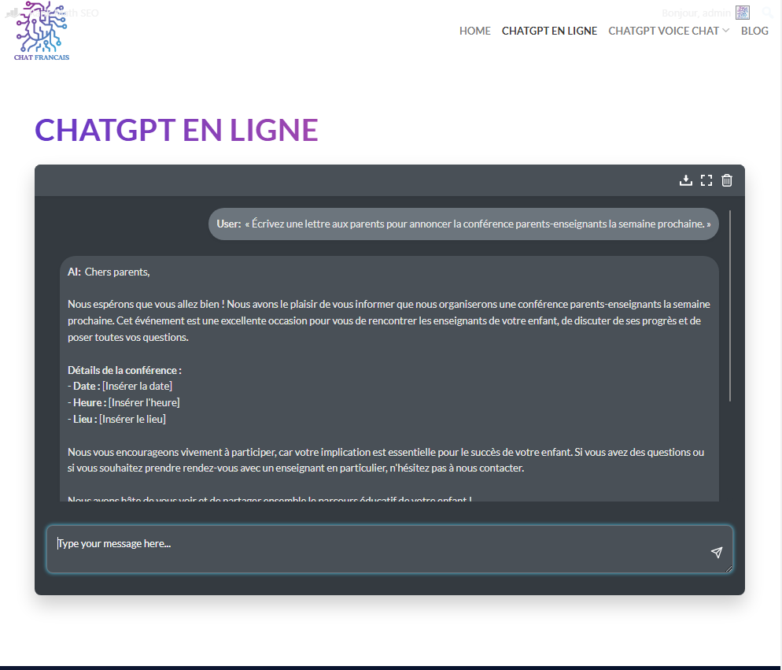Click the user message bubble
This screenshot has height=670, width=782.
pos(463,224)
